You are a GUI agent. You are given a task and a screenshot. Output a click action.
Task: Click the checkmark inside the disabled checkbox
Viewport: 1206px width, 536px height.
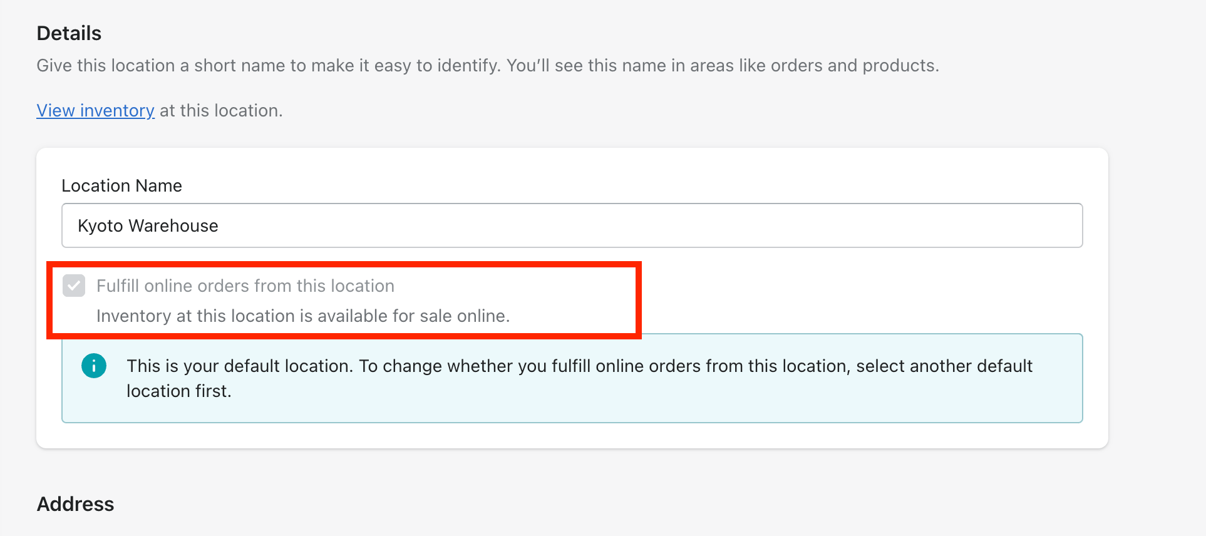pos(74,286)
